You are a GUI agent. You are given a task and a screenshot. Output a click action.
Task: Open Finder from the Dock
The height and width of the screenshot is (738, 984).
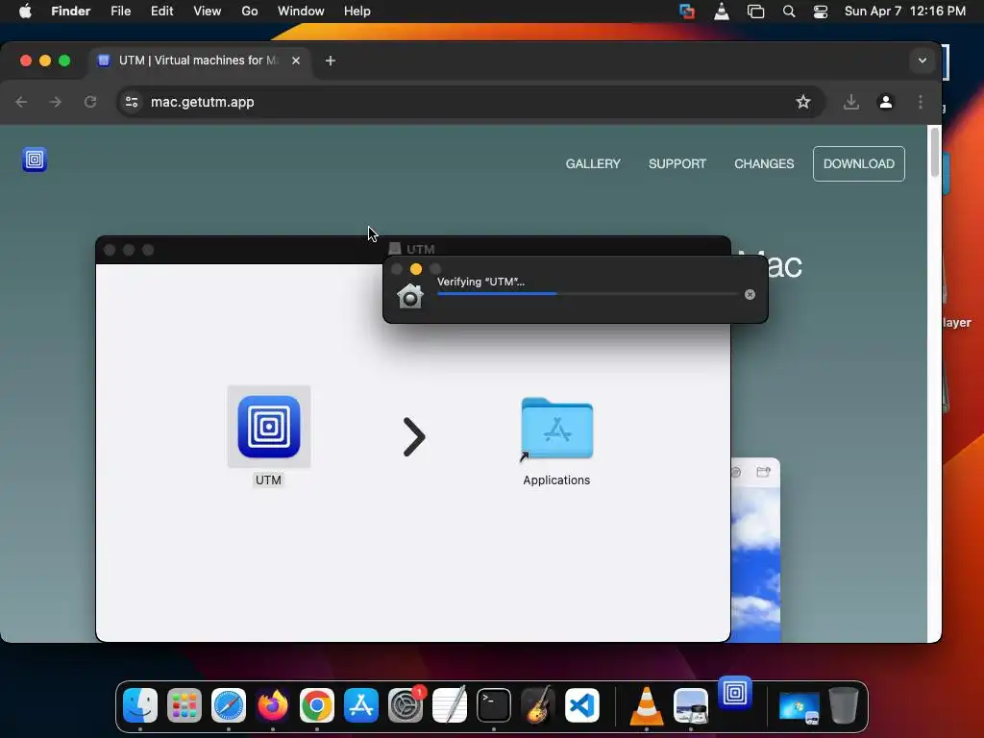click(140, 705)
